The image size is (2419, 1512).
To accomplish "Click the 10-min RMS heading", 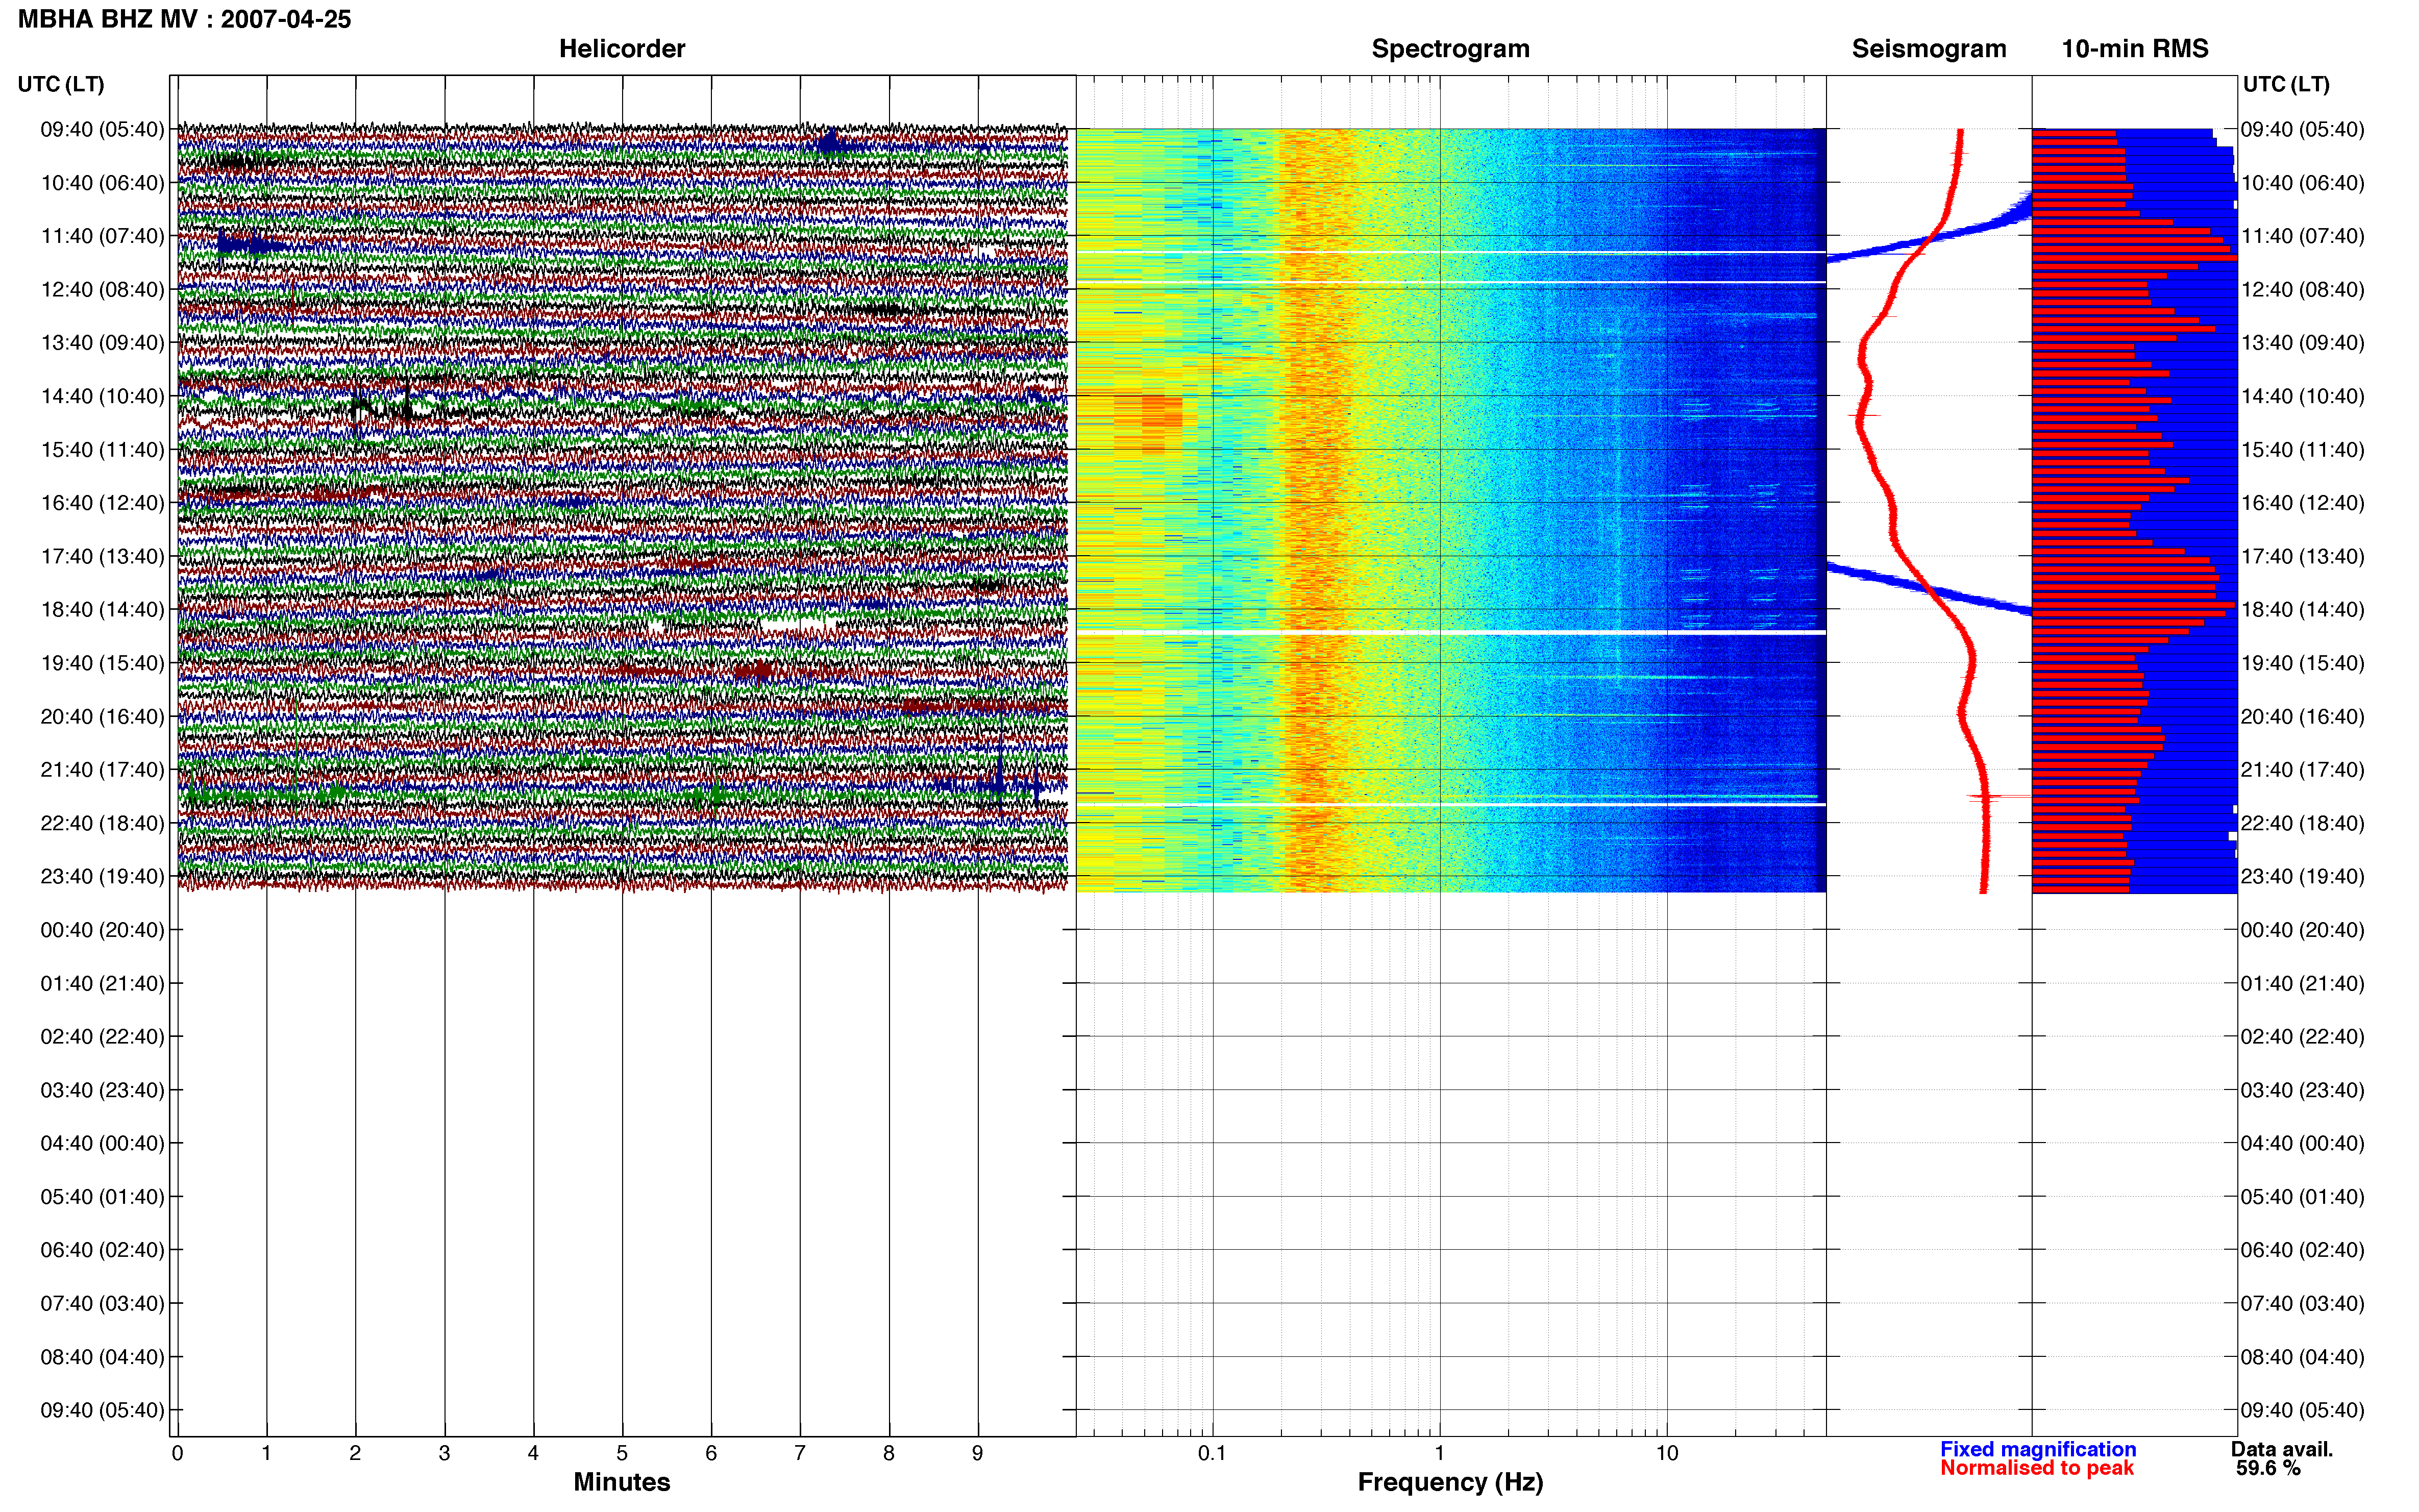I will (2134, 48).
